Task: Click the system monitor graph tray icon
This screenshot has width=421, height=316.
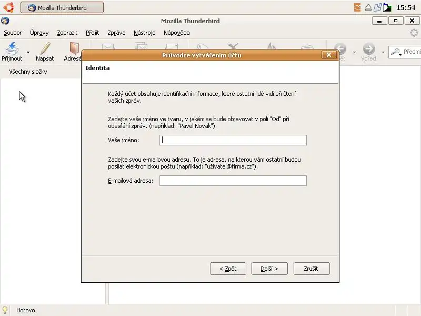Action: coord(387,7)
